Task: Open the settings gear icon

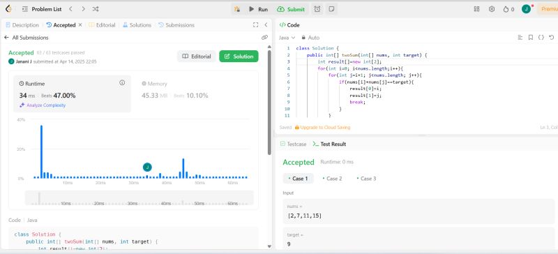Action: (492, 9)
